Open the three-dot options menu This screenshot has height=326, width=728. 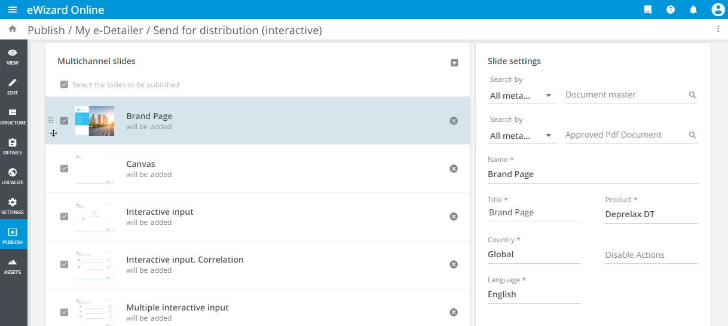tap(718, 29)
